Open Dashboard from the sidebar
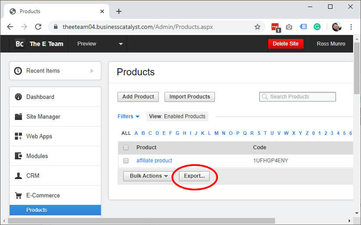The image size is (361, 225). pyautogui.click(x=55, y=97)
